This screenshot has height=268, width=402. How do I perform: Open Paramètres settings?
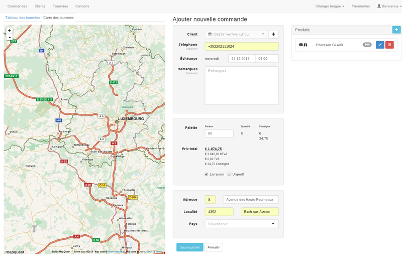[360, 6]
